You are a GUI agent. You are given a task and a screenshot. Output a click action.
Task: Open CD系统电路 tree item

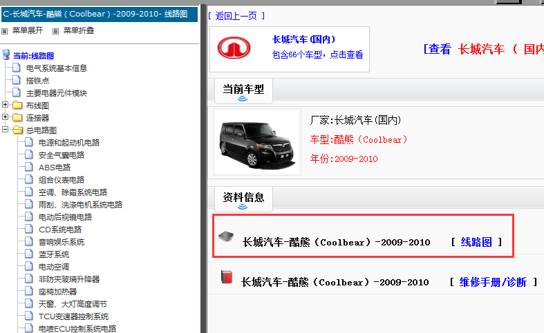coord(60,230)
